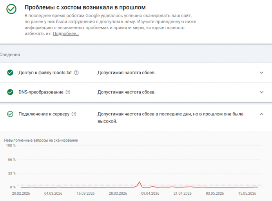Screen dimensions: 272x201
Task: Click the Подключение к серверу label
Action: tap(44, 114)
